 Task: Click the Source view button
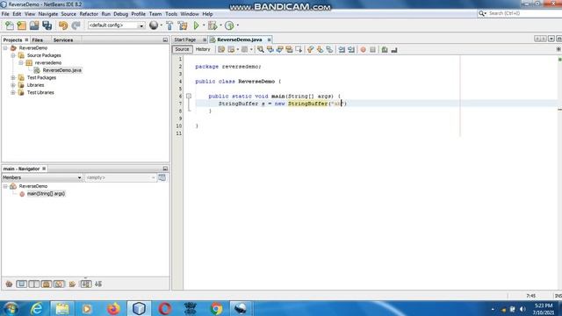pyautogui.click(x=182, y=49)
